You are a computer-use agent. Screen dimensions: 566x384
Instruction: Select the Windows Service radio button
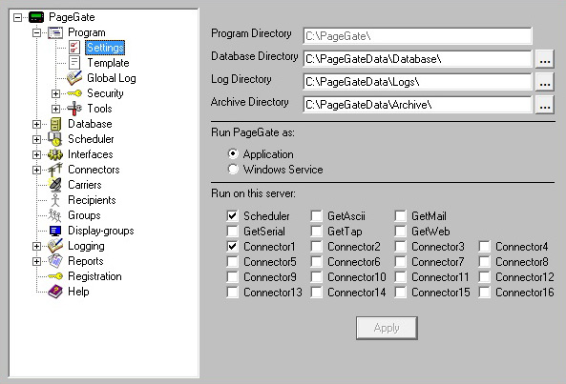tap(233, 169)
